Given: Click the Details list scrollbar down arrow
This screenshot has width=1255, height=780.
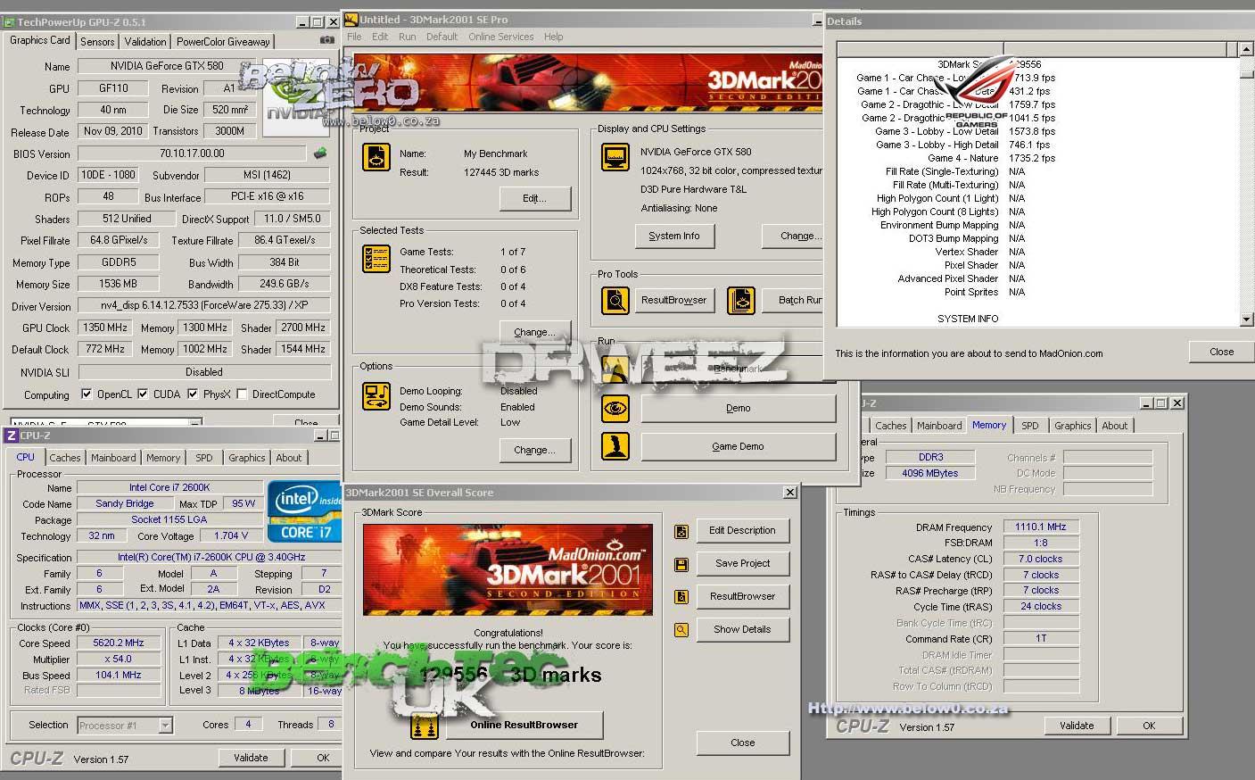Looking at the screenshot, I should click(x=1246, y=319).
